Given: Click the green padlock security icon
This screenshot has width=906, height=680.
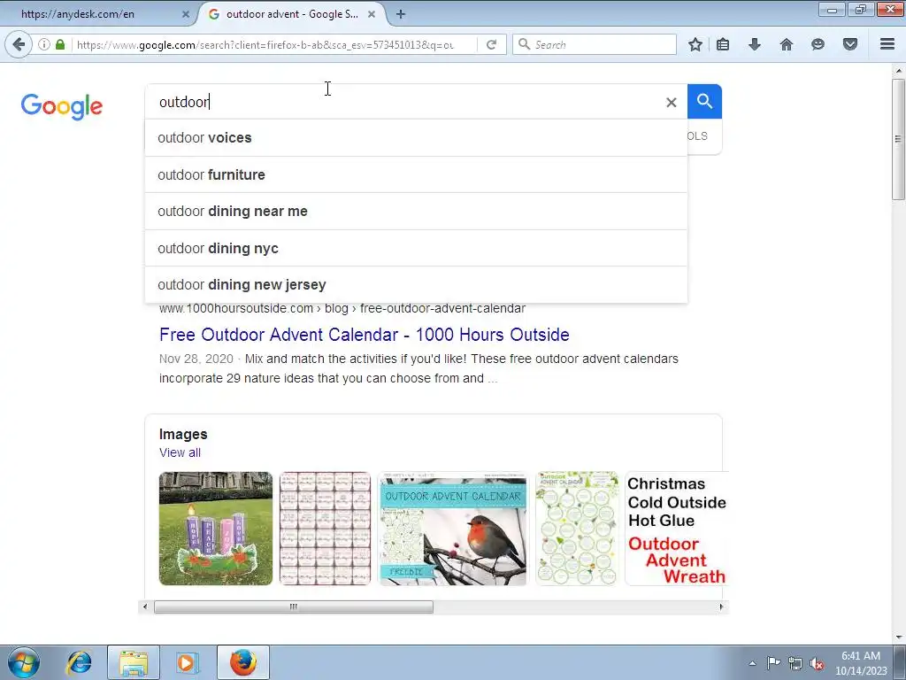Looking at the screenshot, I should [x=60, y=44].
